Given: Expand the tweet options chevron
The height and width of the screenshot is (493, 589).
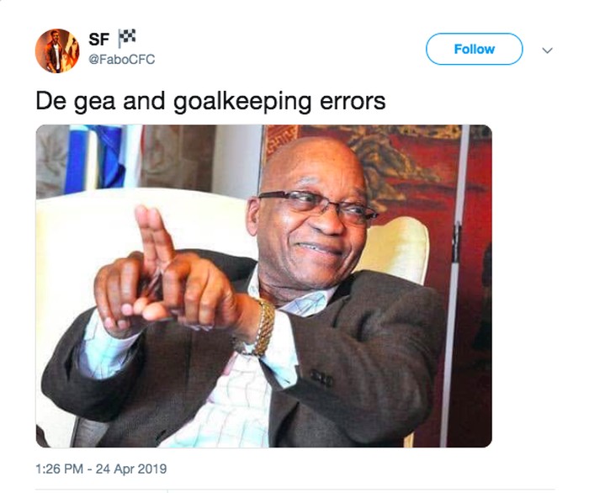Looking at the screenshot, I should 547,50.
